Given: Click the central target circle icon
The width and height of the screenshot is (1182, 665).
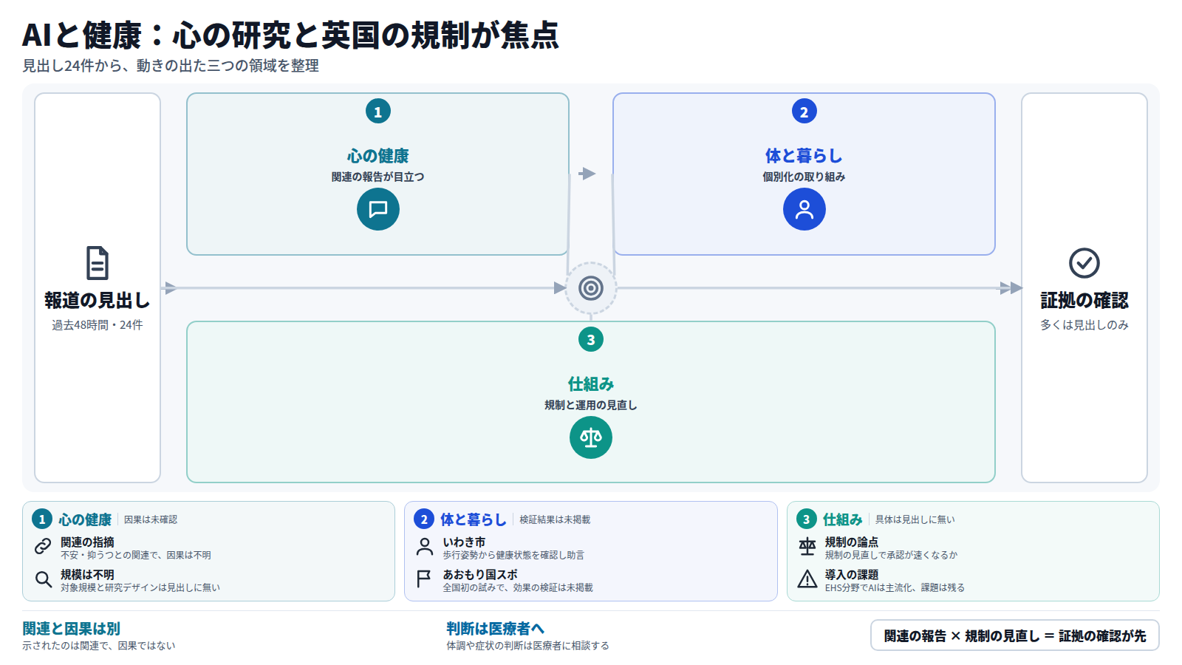Looking at the screenshot, I should [x=591, y=288].
